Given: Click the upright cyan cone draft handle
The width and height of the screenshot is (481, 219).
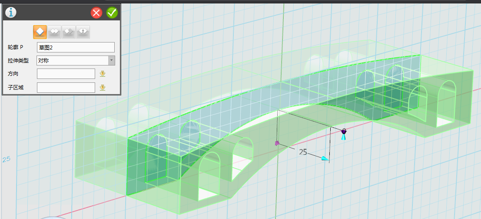Looking at the screenshot, I should (343, 137).
